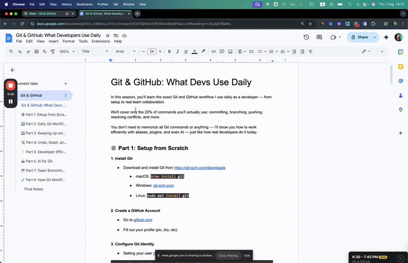Image resolution: width=408 pixels, height=263 pixels.
Task: Clear formatting using the toolbar icon
Action: point(310,51)
